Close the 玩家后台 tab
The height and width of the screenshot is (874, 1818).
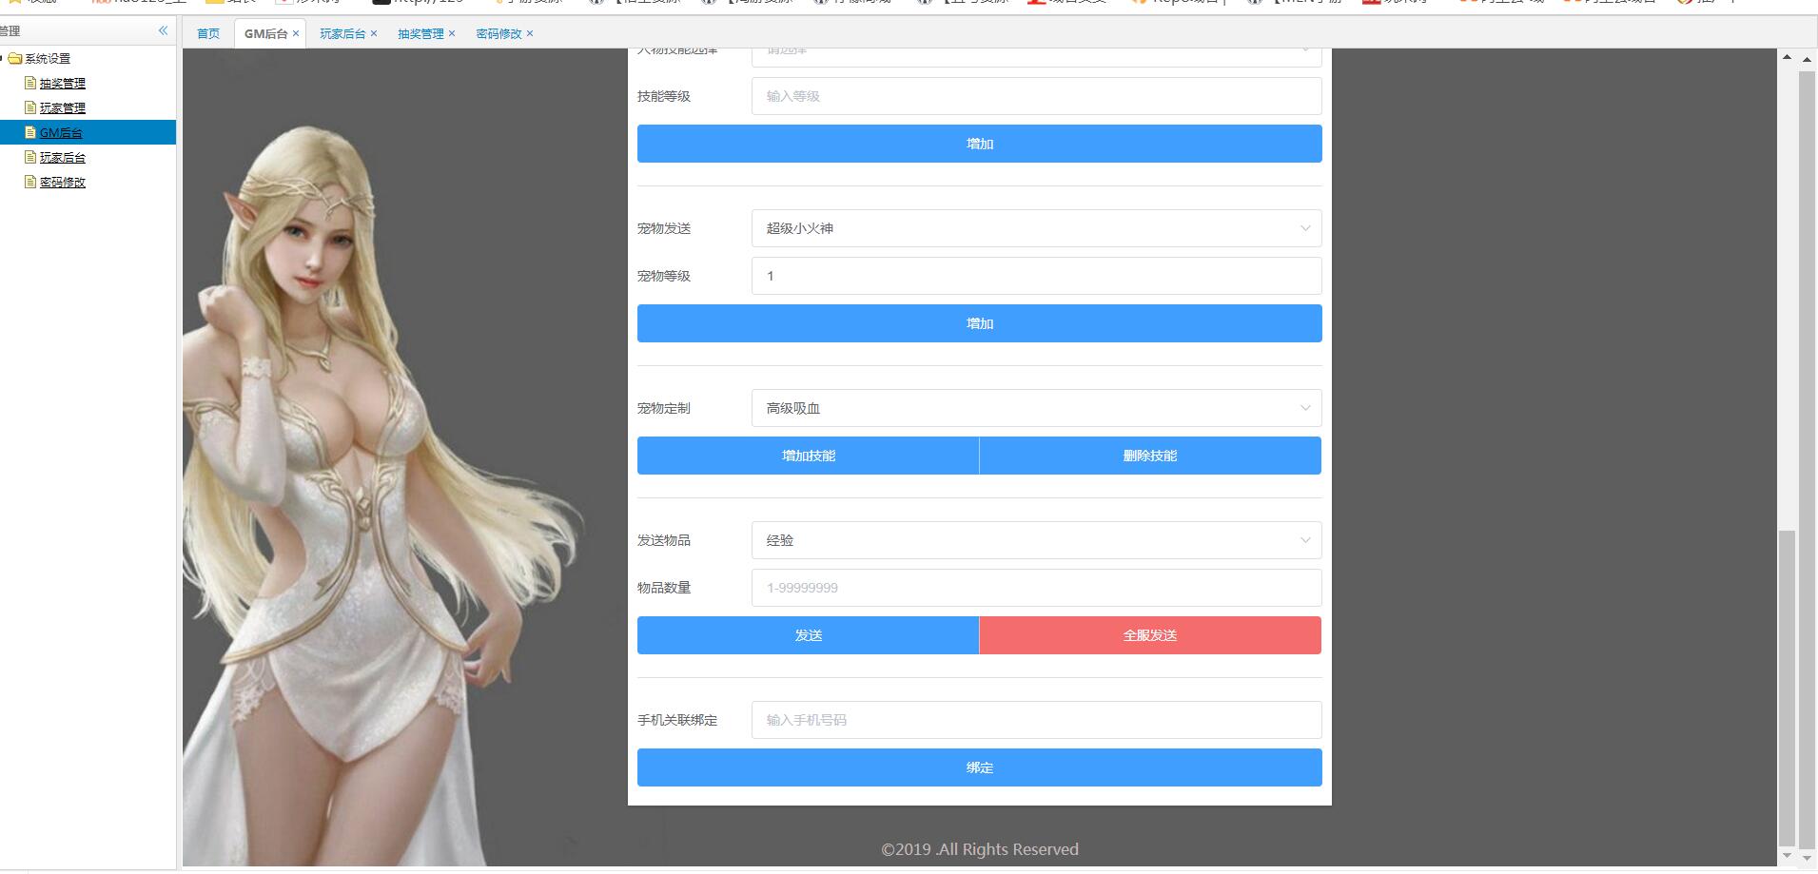(x=374, y=33)
